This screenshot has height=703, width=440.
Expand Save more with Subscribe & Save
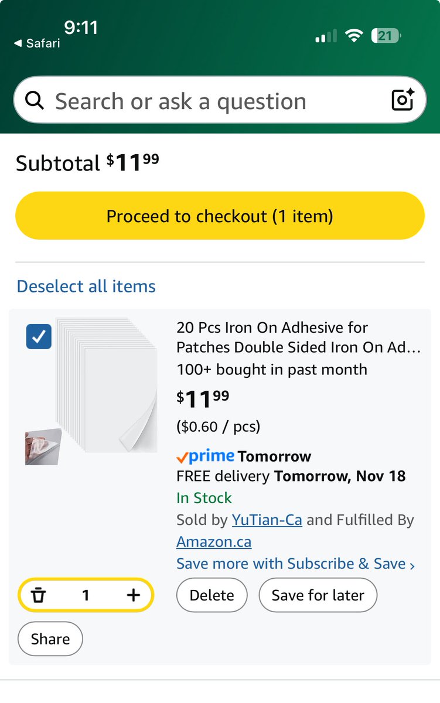point(295,564)
